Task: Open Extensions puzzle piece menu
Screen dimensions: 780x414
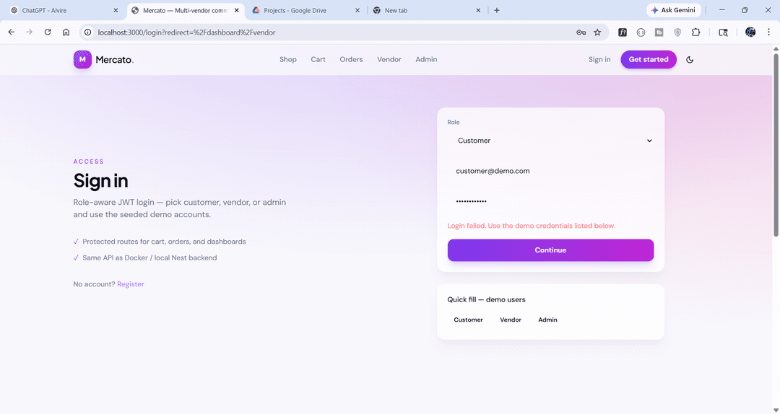Action: click(696, 32)
